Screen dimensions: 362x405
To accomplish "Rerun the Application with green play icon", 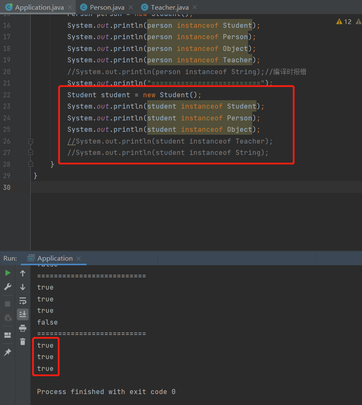I will point(8,273).
